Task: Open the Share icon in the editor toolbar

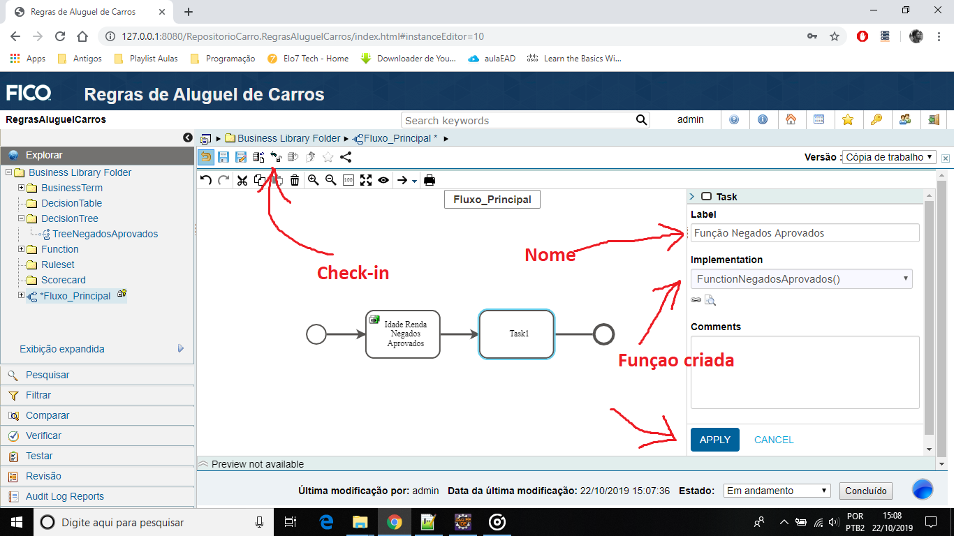Action: (x=345, y=157)
